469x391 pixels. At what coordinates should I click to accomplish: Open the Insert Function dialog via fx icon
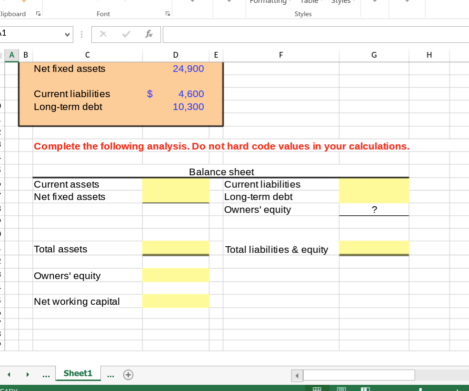point(149,34)
